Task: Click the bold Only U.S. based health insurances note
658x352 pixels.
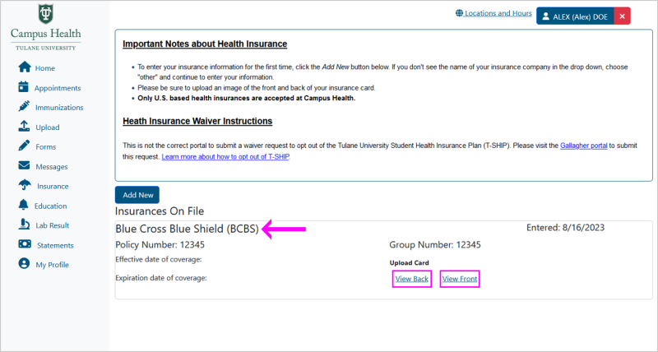Action: (246, 98)
